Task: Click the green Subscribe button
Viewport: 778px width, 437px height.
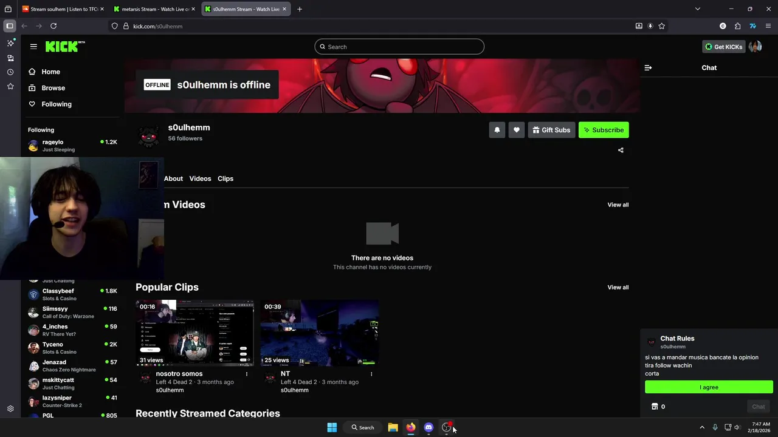Action: coord(604,130)
